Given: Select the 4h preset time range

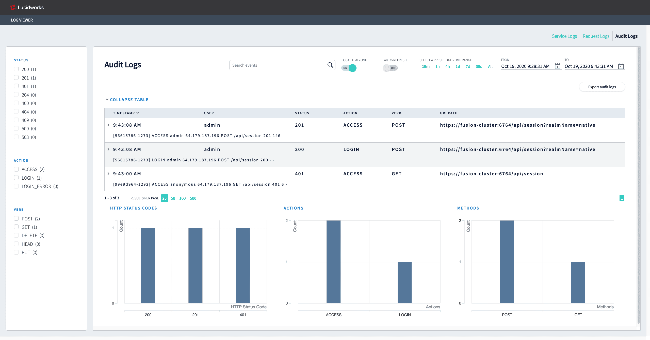Looking at the screenshot, I should (448, 66).
